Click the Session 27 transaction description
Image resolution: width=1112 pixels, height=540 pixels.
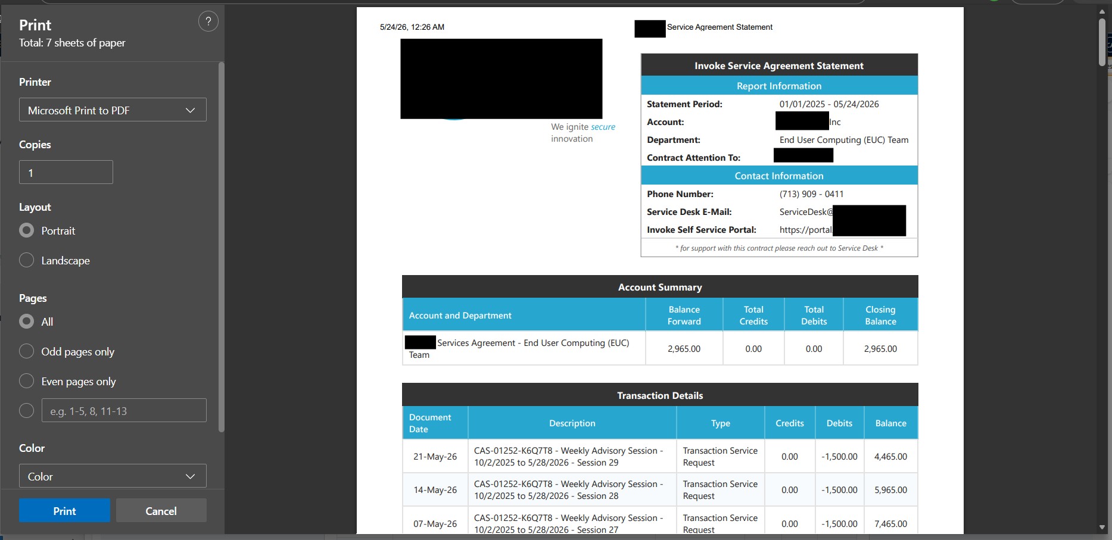click(569, 524)
